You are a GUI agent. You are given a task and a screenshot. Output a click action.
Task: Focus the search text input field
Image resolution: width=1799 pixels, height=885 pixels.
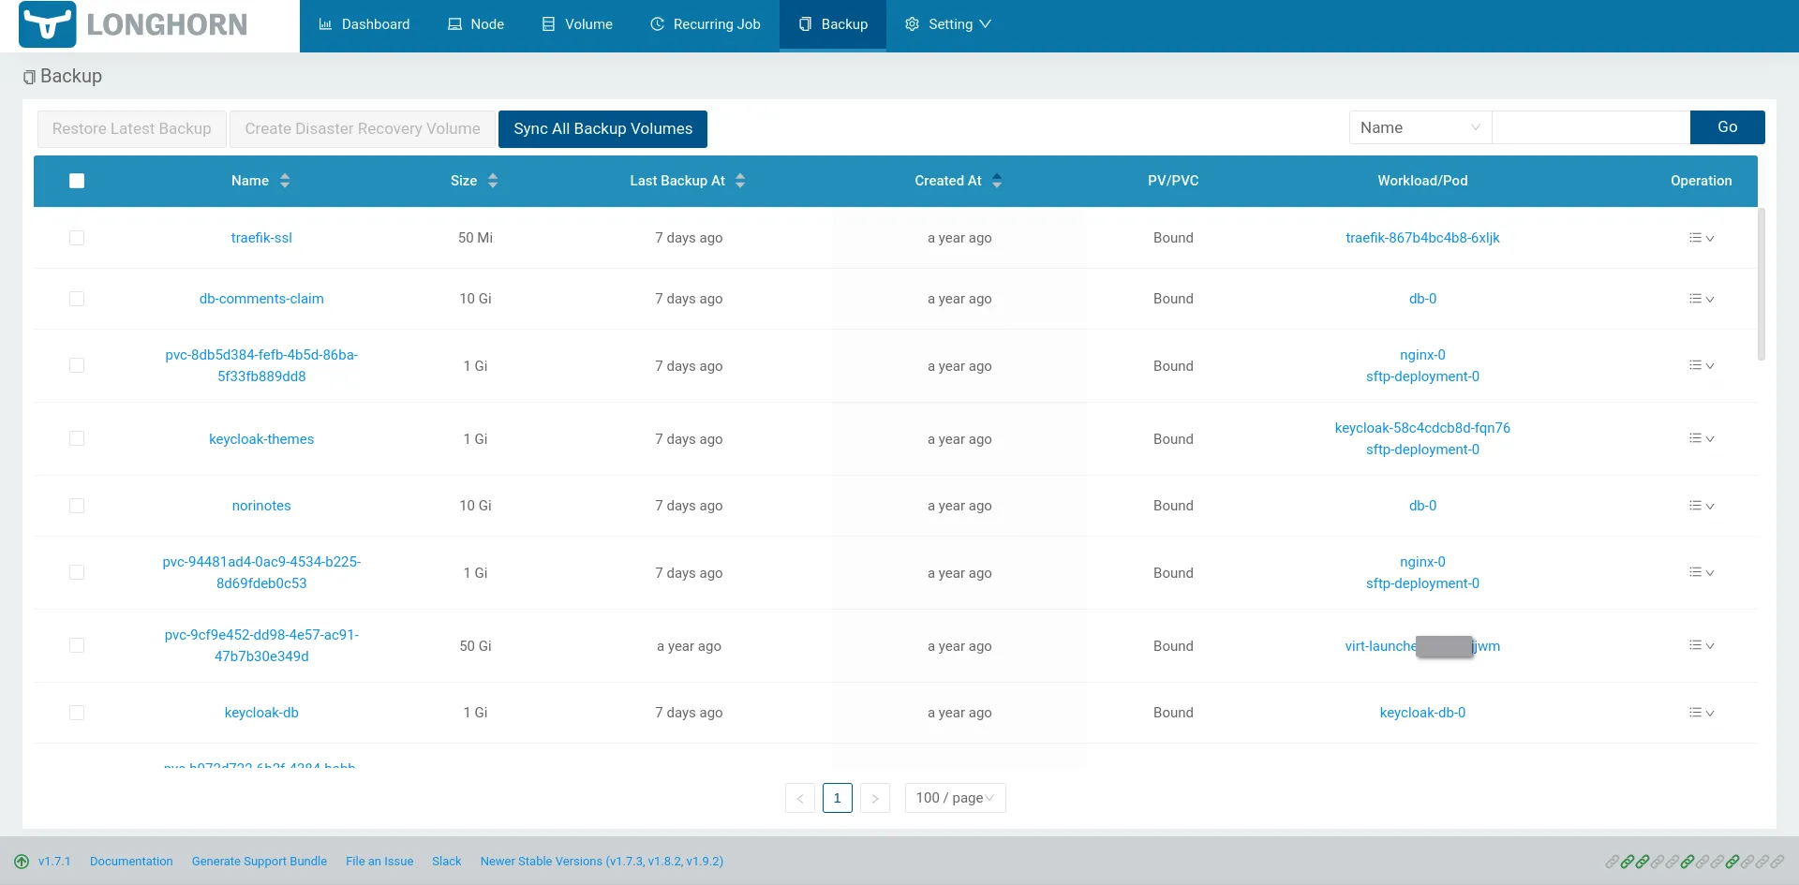(x=1590, y=127)
